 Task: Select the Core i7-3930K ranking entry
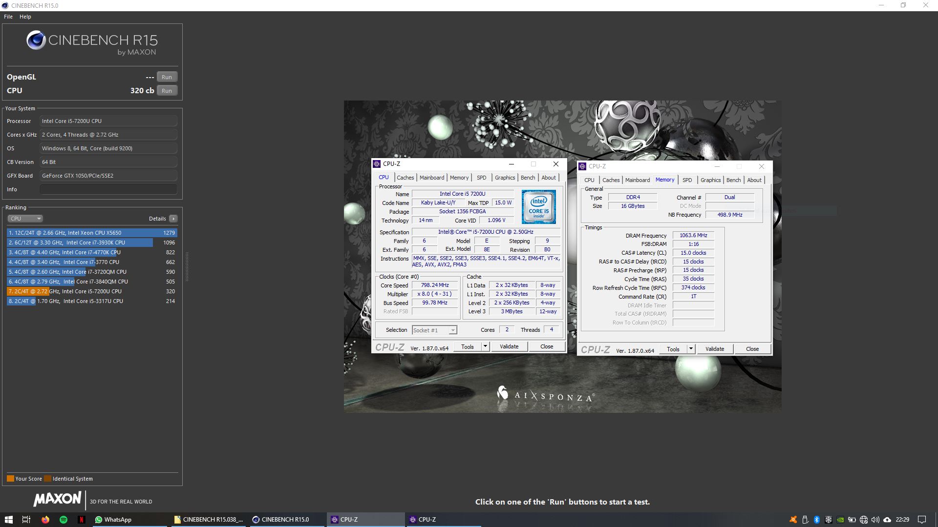92,243
